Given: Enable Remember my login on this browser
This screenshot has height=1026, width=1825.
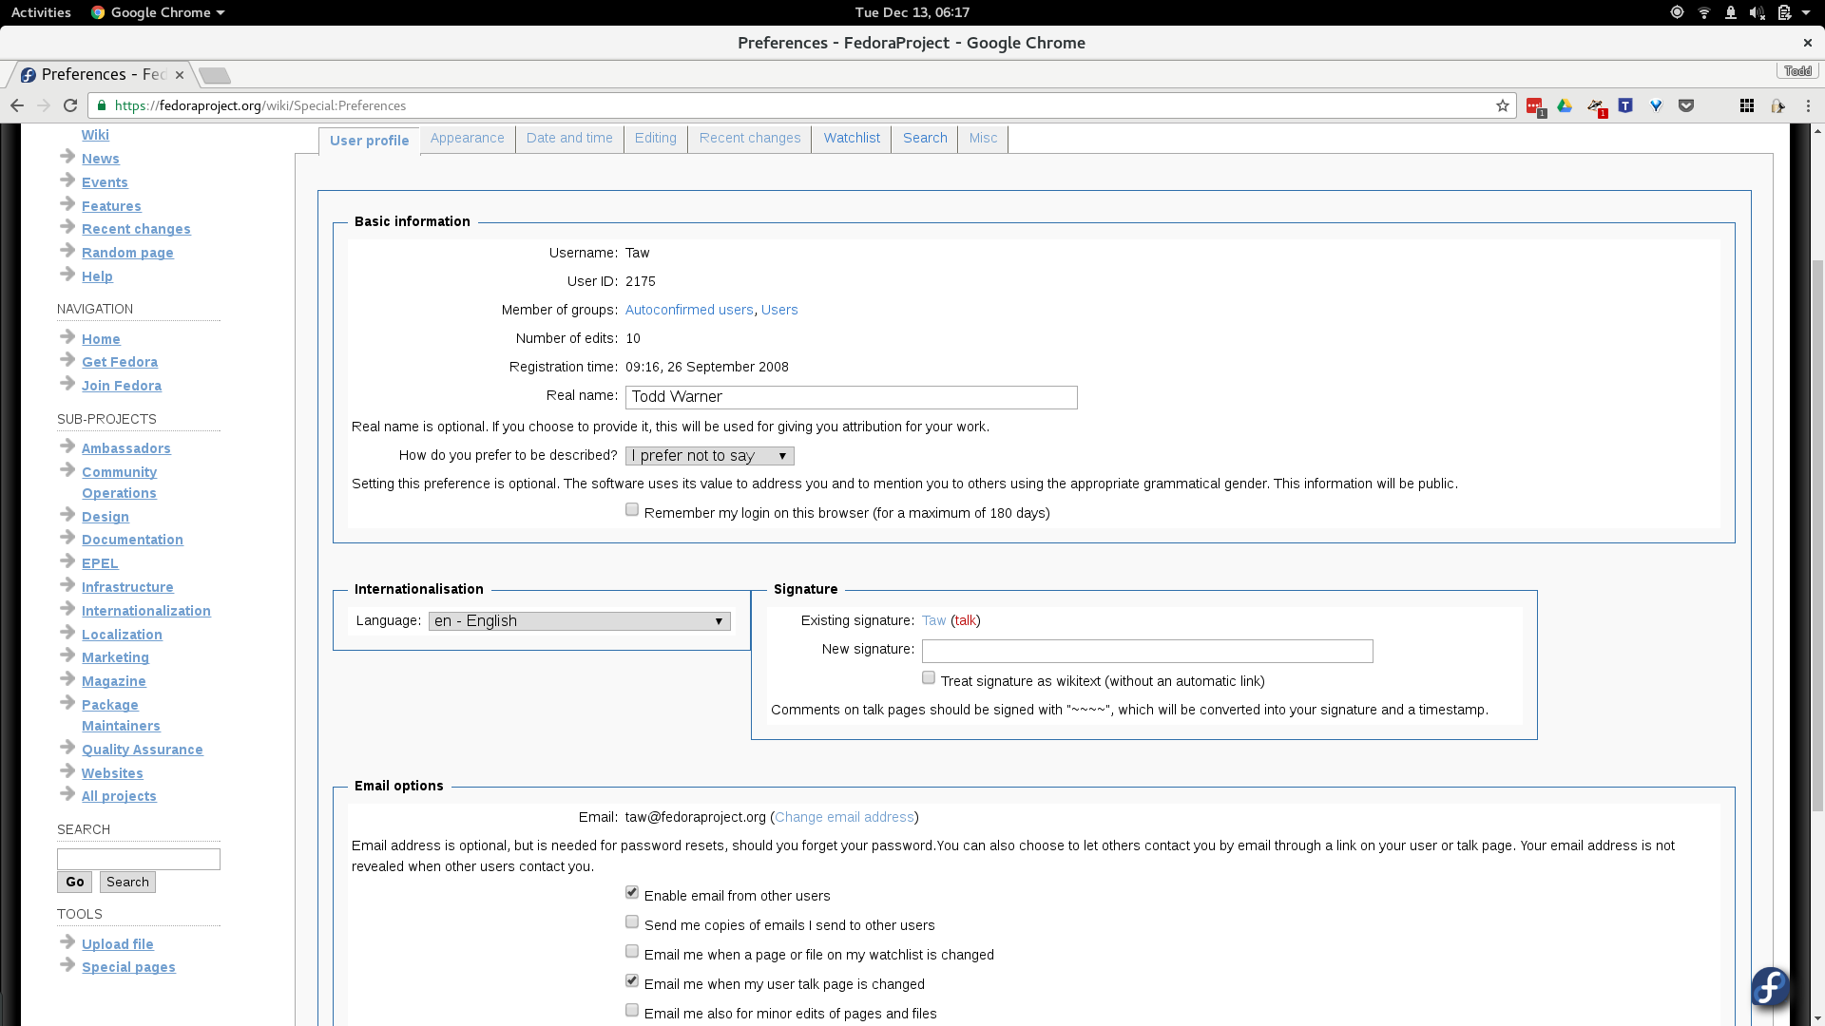Looking at the screenshot, I should pos(632,510).
